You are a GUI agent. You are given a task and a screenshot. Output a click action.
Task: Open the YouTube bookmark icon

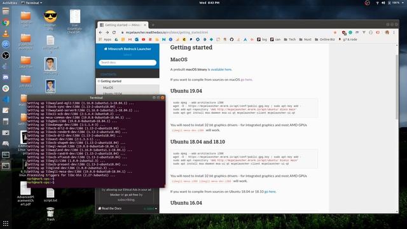click(x=143, y=39)
